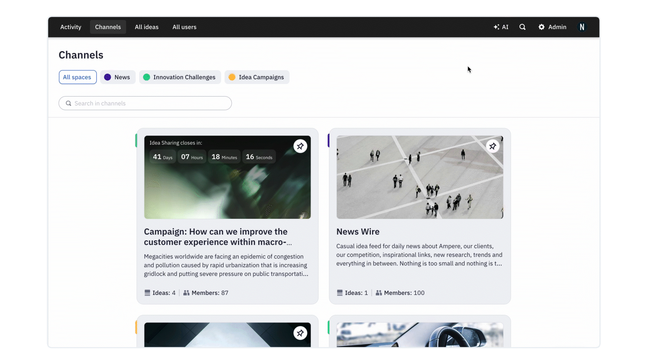Click the 41 Days countdown box
The height and width of the screenshot is (364, 648).
(x=163, y=157)
